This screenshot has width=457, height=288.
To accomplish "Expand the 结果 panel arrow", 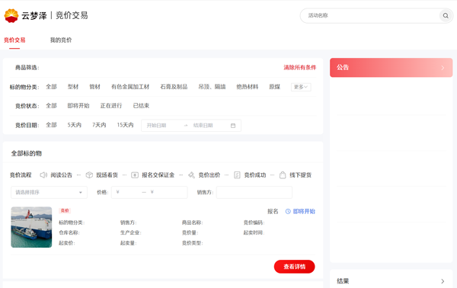I will pyautogui.click(x=443, y=281).
